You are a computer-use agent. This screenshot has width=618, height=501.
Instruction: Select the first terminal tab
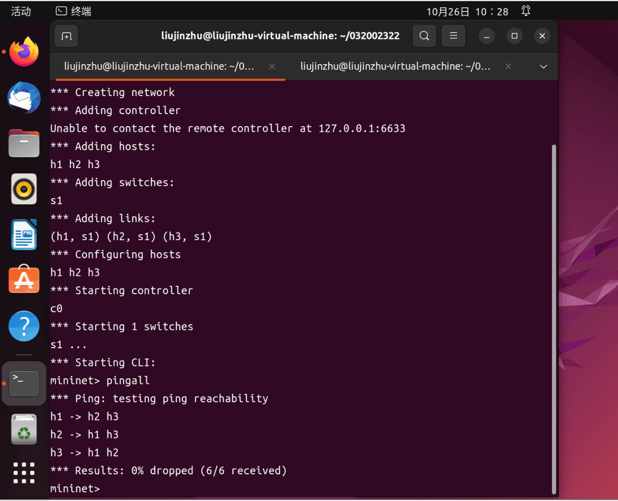[x=159, y=66]
